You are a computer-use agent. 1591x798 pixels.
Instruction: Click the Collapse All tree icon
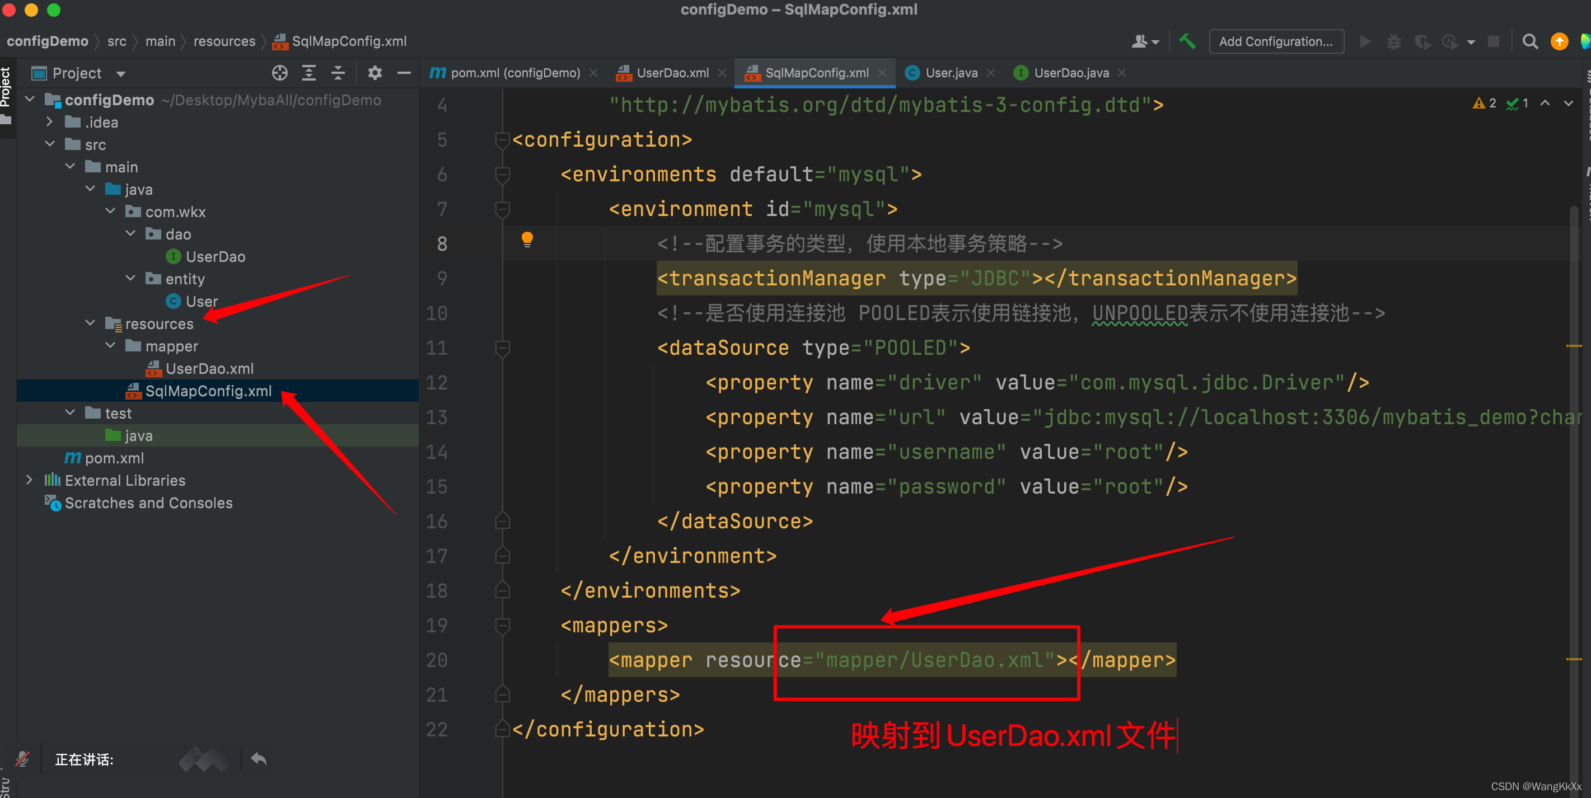coord(338,73)
